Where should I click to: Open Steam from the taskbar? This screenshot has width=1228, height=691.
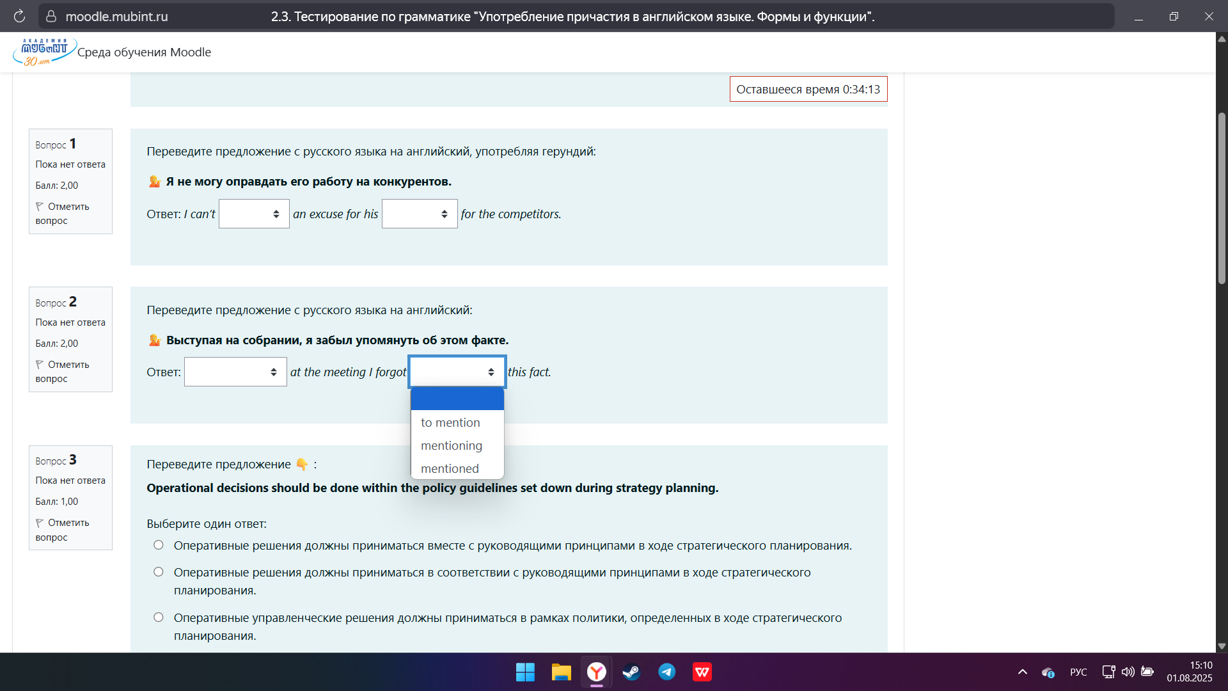click(631, 672)
